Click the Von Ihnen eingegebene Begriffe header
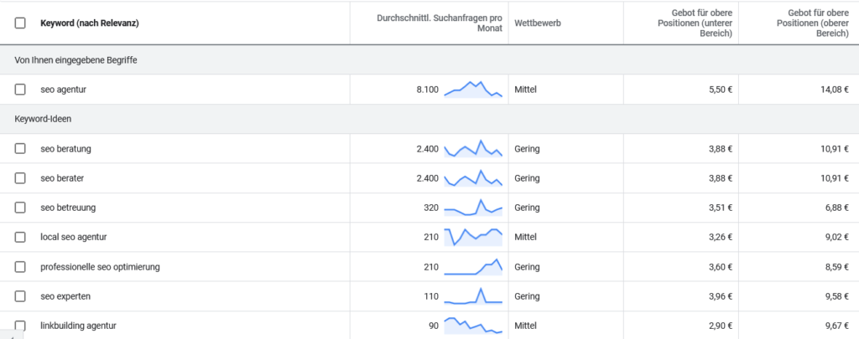 76,60
